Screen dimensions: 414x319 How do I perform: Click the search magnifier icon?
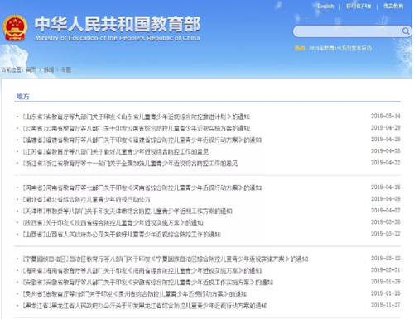click(x=405, y=31)
